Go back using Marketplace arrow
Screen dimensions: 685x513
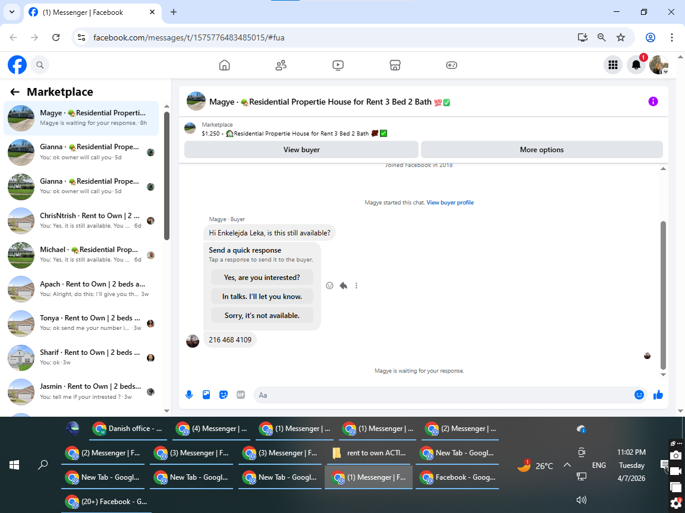coord(15,92)
